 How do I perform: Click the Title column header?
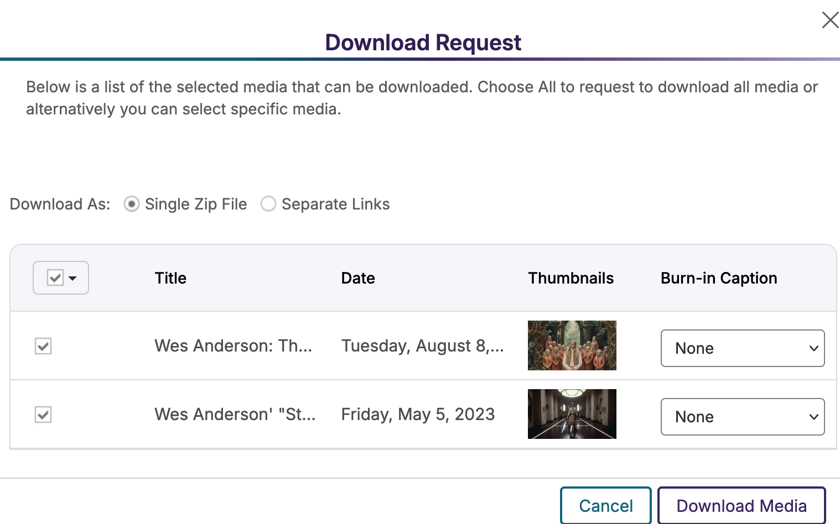tap(170, 278)
